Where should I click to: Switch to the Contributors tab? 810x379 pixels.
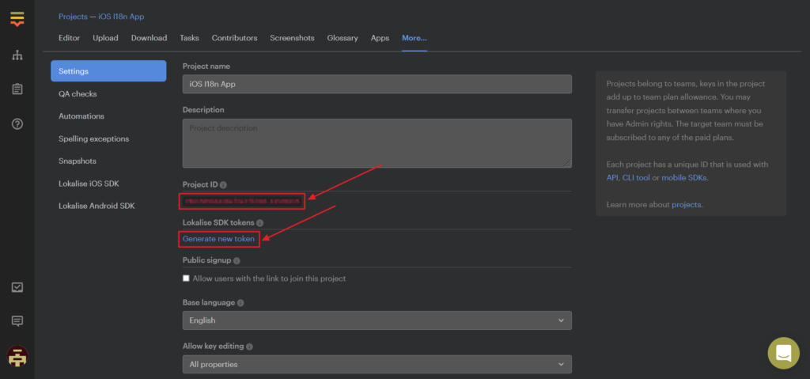(x=234, y=38)
